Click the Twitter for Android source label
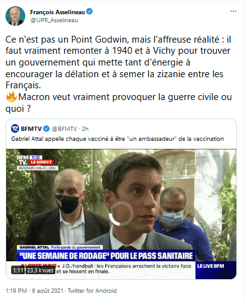Viewport: 248px width, 302px height. coord(92,290)
